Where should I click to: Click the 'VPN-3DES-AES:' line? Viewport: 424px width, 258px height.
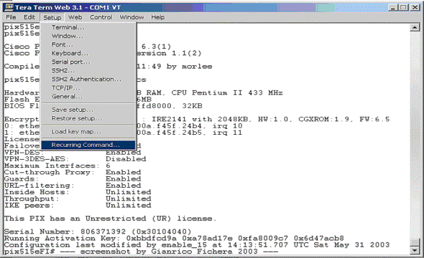(x=75, y=159)
